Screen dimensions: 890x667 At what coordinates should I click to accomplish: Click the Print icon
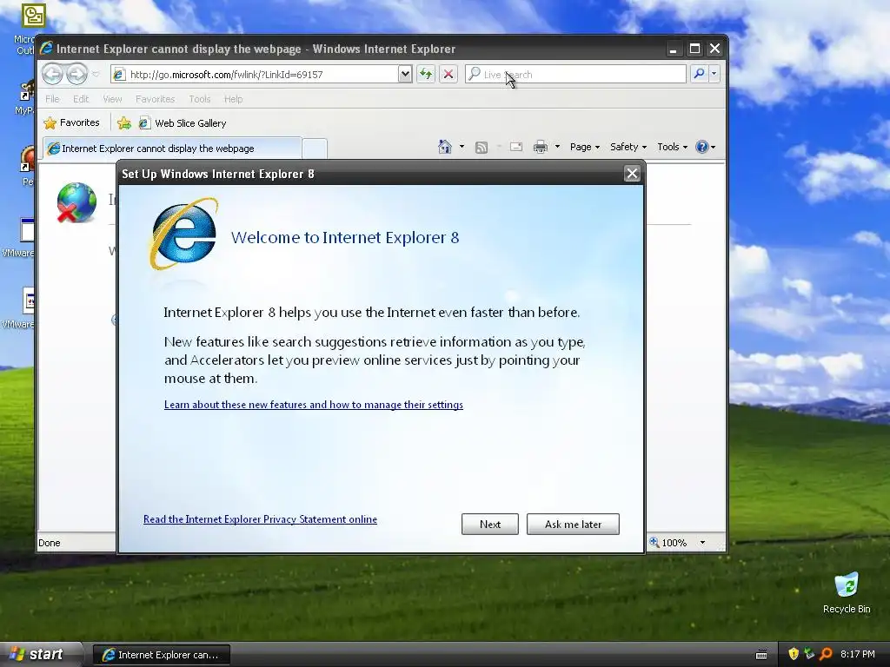(x=541, y=147)
